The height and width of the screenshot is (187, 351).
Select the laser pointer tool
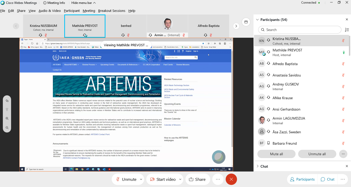tap(7, 109)
